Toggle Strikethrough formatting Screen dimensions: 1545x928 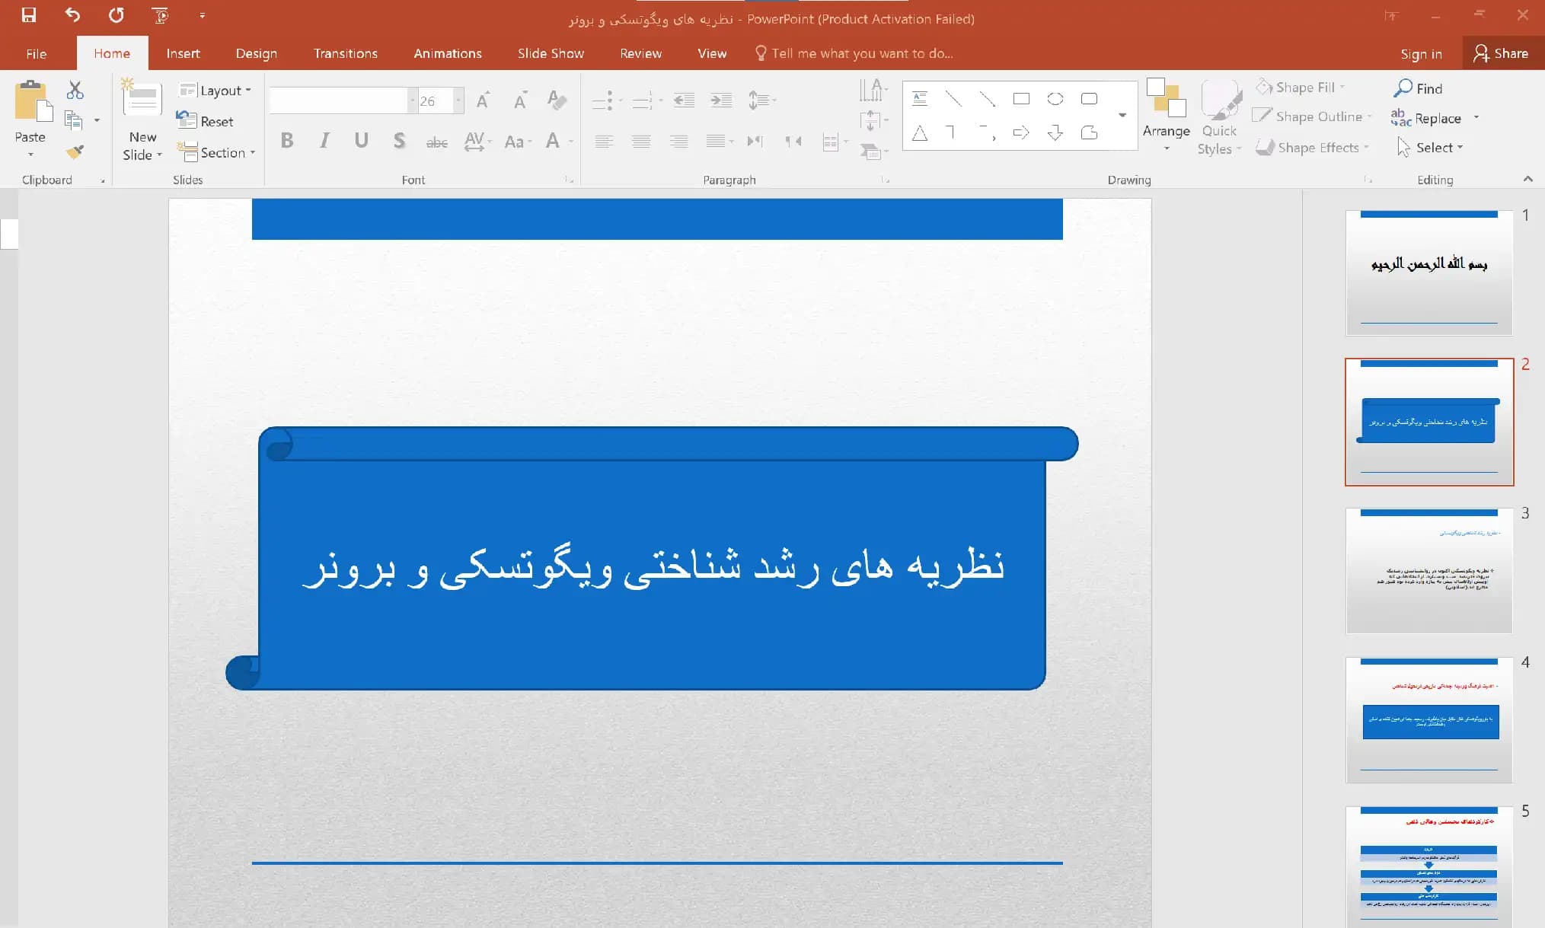[436, 142]
